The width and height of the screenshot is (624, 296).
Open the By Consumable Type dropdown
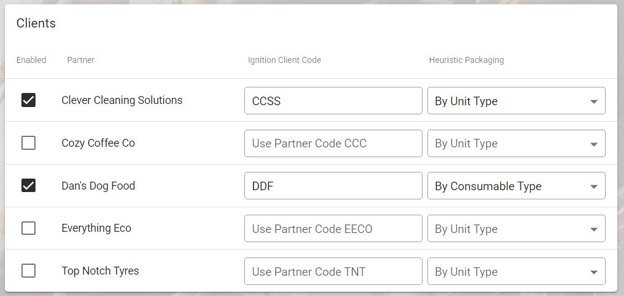pos(516,186)
